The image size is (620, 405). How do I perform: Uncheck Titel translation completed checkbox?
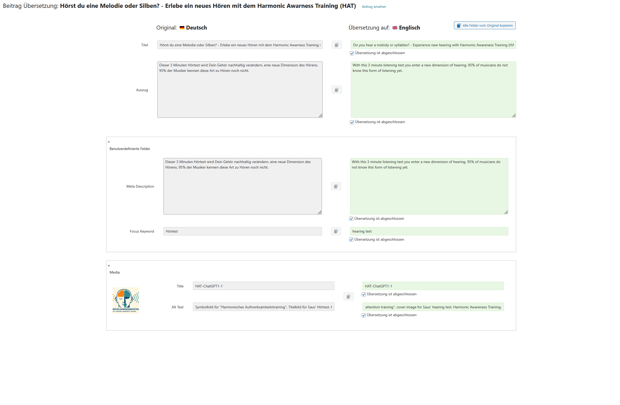tap(352, 53)
